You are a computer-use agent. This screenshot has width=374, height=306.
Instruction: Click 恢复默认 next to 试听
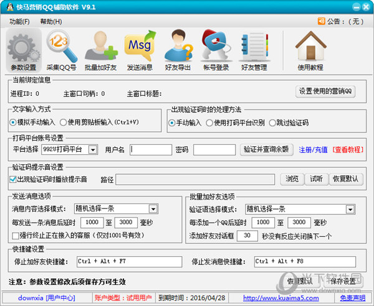(346, 179)
